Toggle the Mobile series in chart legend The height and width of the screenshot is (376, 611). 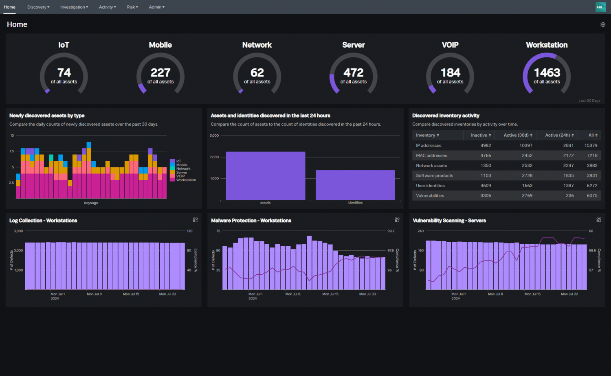pos(181,165)
